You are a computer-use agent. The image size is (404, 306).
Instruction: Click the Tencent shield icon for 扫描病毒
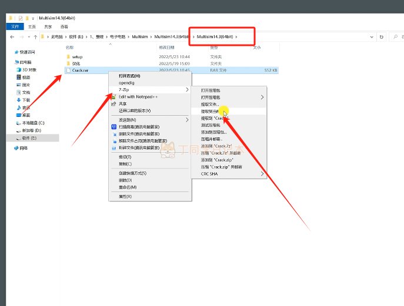(x=114, y=127)
